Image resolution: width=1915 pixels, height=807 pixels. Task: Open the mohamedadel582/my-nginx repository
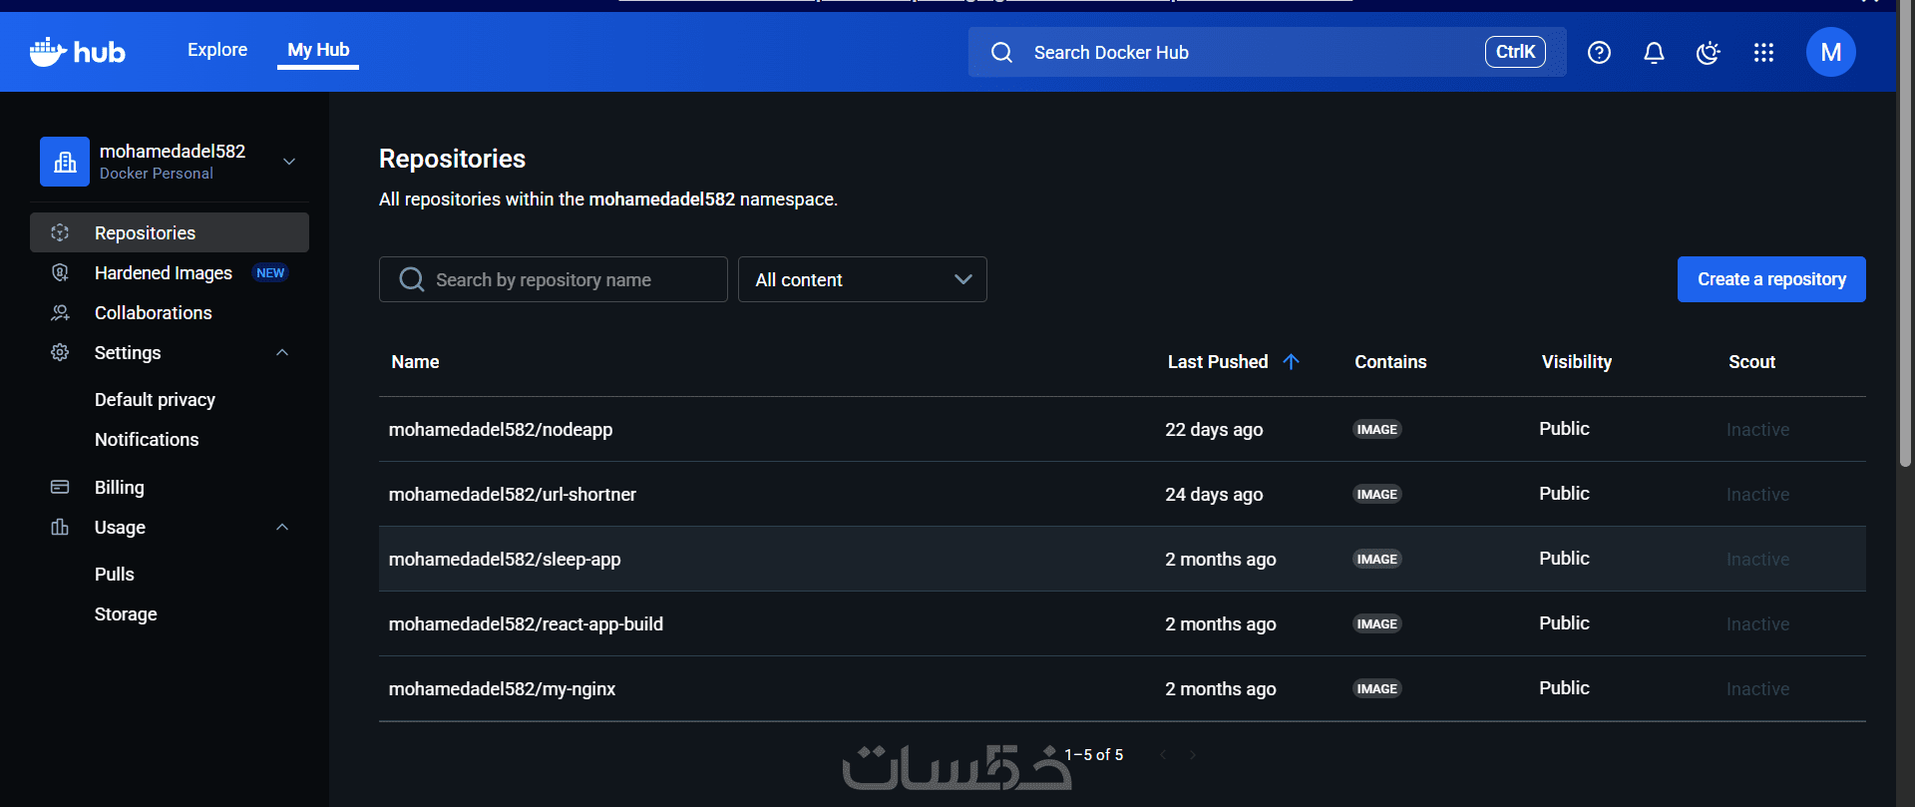(502, 689)
